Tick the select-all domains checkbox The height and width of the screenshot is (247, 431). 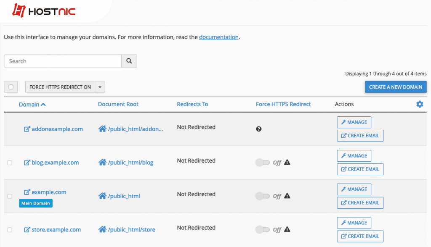(11, 87)
